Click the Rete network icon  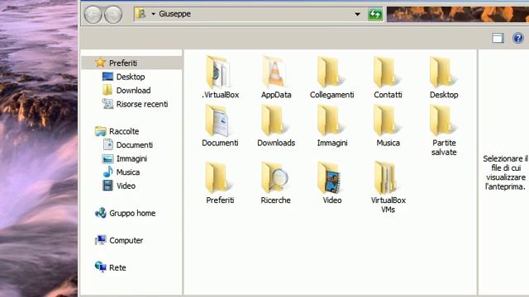coord(101,267)
